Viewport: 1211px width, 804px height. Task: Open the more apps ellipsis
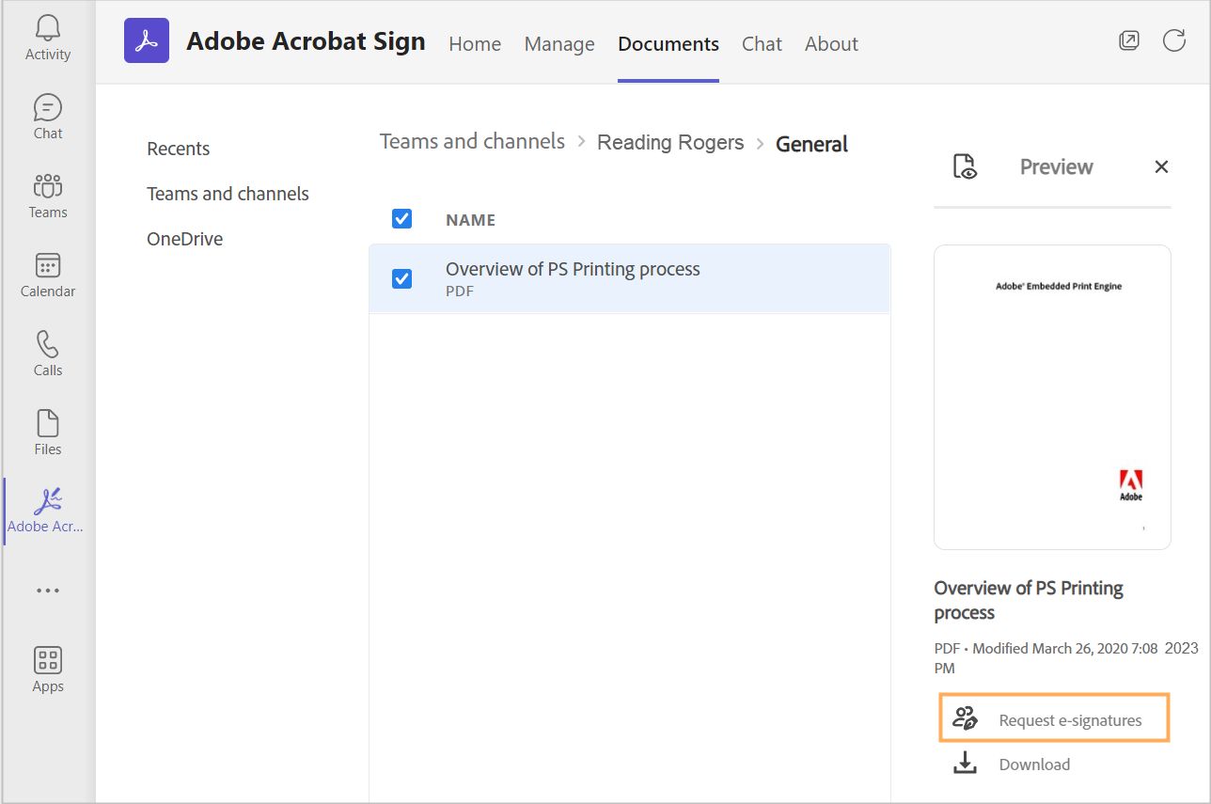coord(48,591)
